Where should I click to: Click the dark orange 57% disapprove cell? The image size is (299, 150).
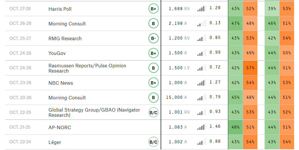coord(250,68)
